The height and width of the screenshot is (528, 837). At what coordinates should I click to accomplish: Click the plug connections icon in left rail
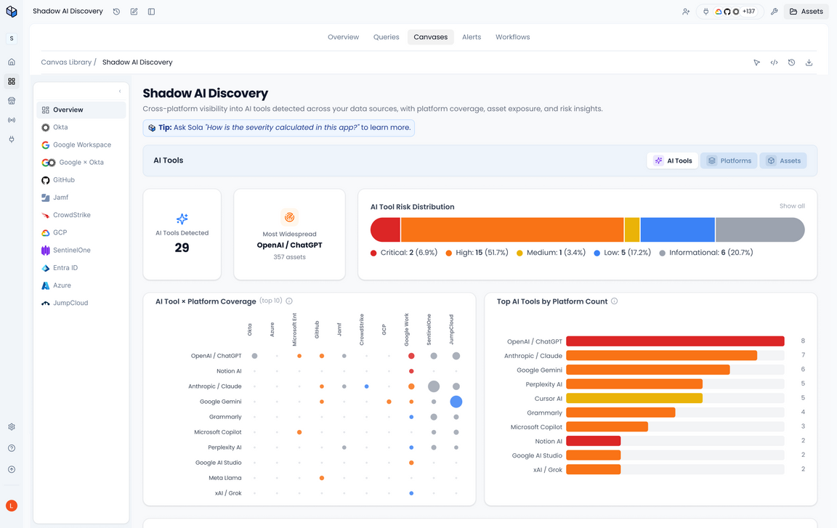(11, 139)
